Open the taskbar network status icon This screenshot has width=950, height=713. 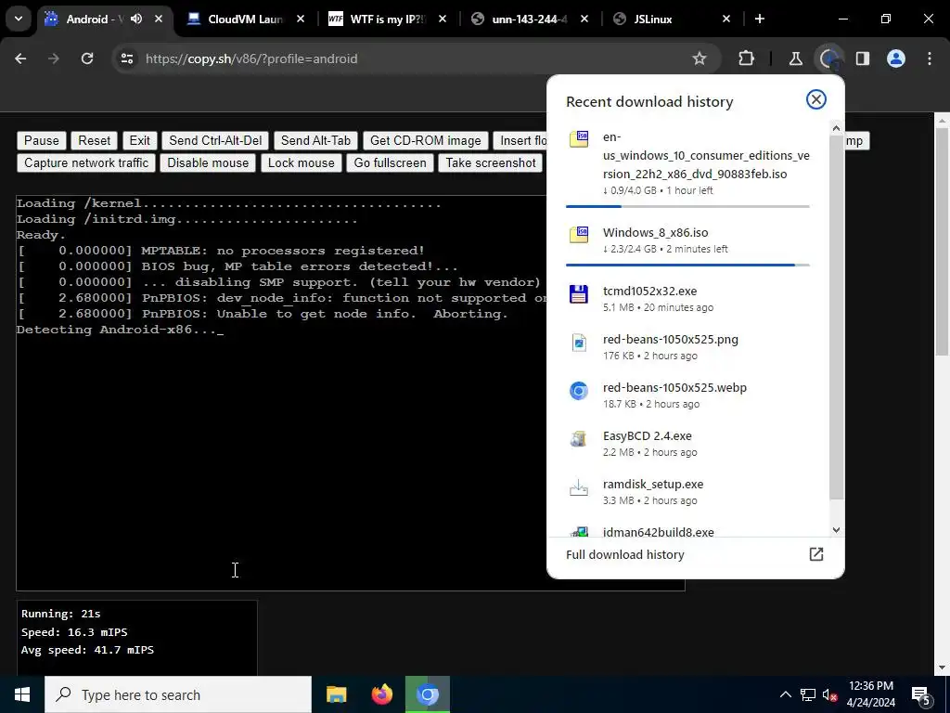[808, 694]
